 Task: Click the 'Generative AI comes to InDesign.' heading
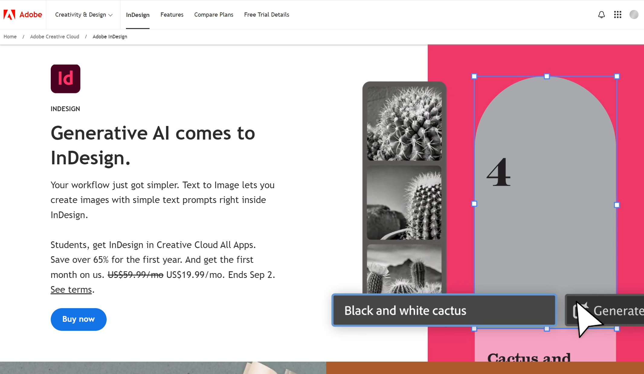tap(153, 145)
